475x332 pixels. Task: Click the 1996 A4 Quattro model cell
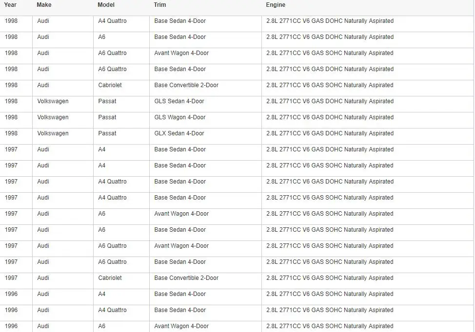click(x=121, y=313)
